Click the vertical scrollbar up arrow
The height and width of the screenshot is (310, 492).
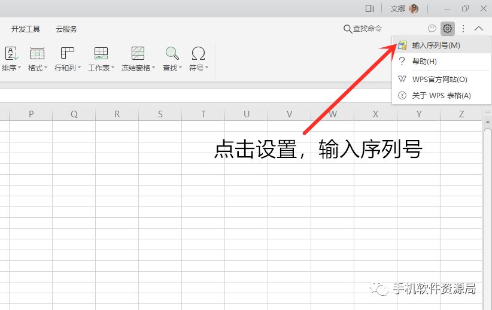point(488,121)
